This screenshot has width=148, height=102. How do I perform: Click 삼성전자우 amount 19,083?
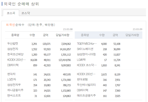click(x=47, y=85)
